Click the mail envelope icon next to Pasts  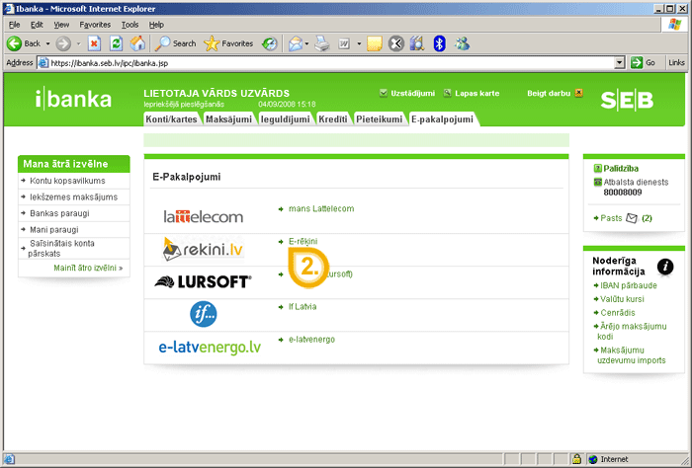[x=632, y=218]
